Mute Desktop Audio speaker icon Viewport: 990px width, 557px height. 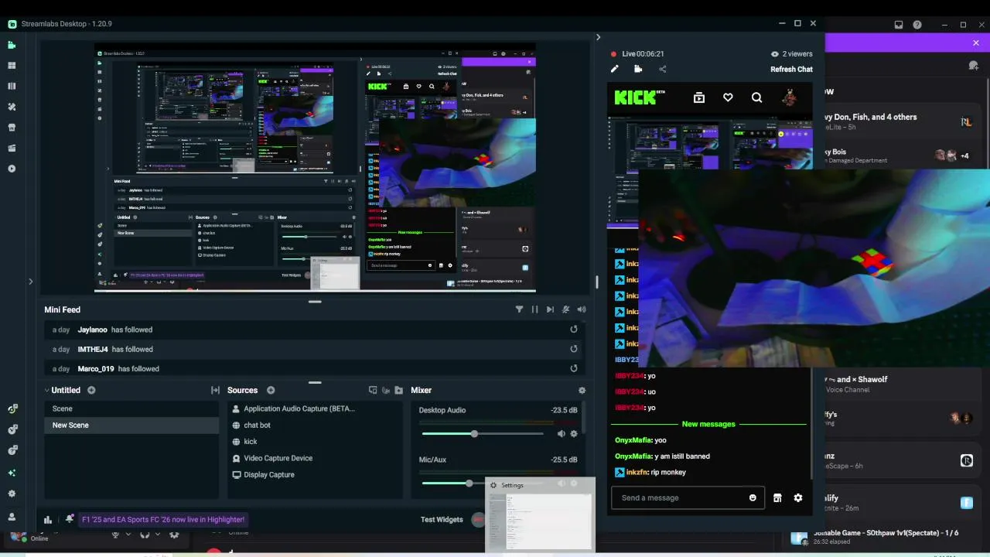(x=561, y=434)
